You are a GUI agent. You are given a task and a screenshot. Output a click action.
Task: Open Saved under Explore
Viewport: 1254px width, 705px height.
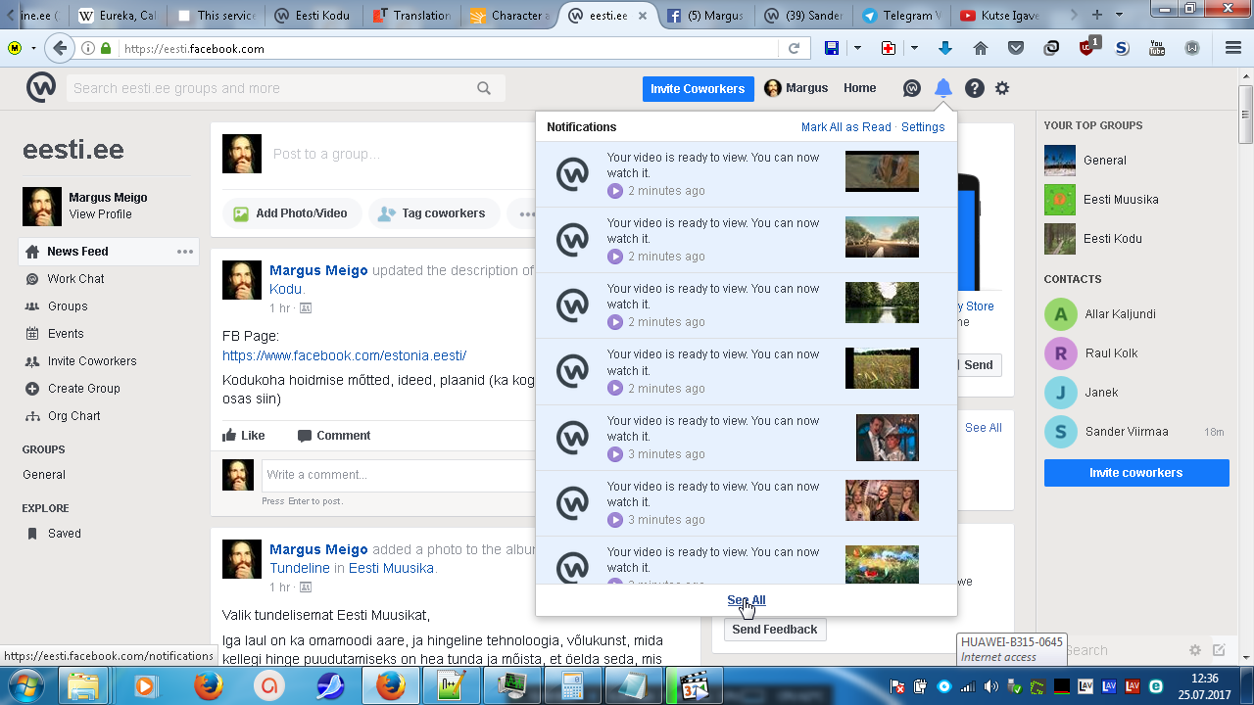coord(65,534)
